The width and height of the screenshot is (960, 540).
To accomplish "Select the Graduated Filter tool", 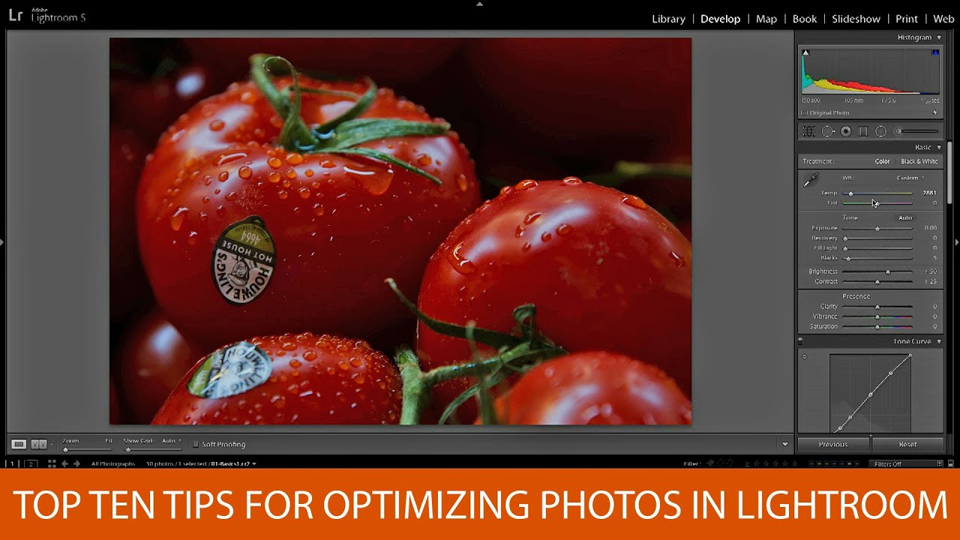I will (863, 131).
